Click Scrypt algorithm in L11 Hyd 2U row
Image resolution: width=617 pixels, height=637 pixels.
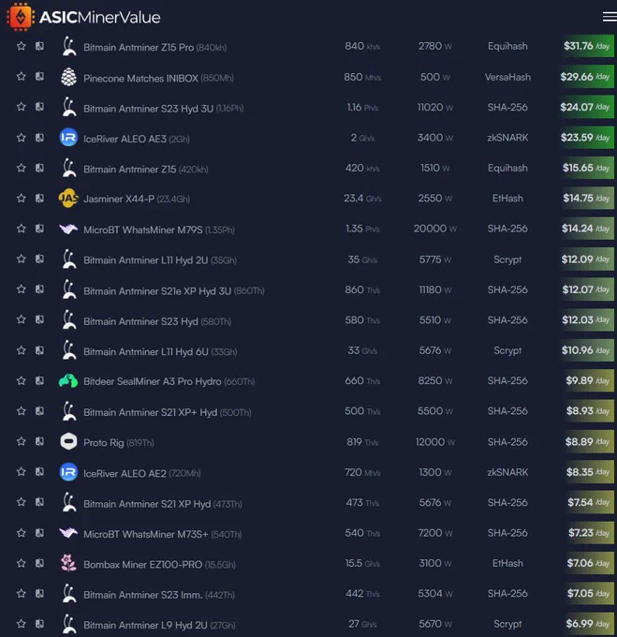[507, 259]
